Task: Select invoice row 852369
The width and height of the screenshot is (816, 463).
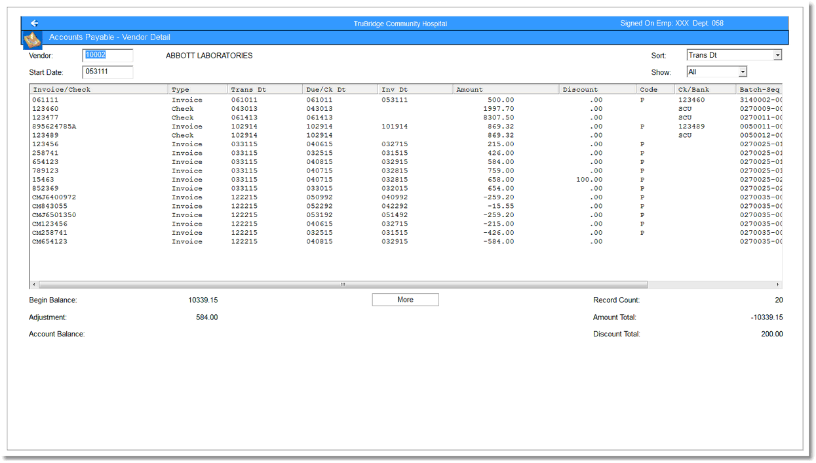Action: (x=406, y=188)
